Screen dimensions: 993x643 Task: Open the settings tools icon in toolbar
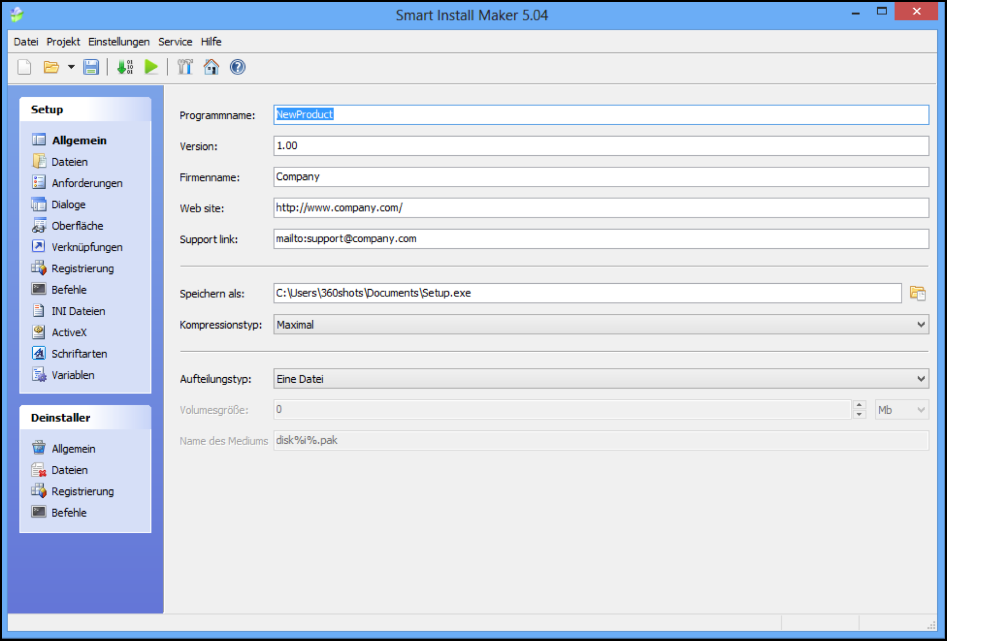pos(185,67)
